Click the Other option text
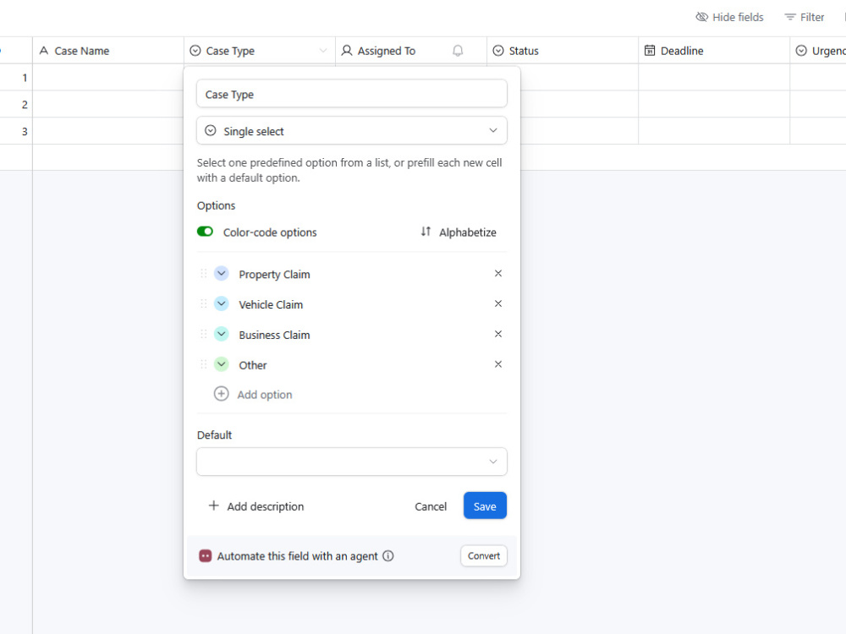Screen dimensions: 846x634 point(252,365)
